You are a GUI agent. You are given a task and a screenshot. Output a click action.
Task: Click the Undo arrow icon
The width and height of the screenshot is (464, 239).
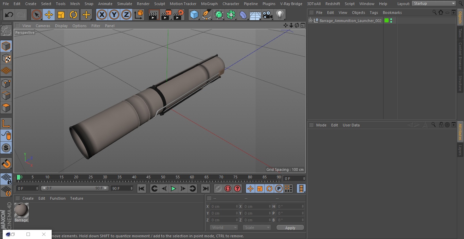click(9, 15)
